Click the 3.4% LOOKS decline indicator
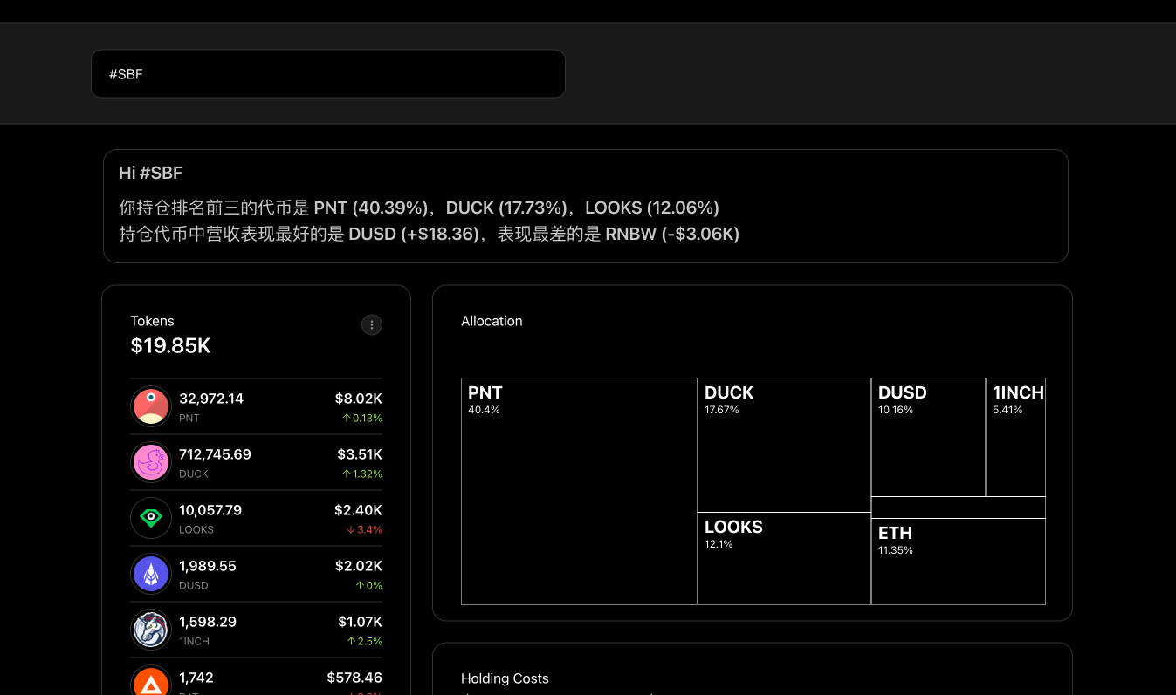Image resolution: width=1176 pixels, height=695 pixels. click(x=364, y=529)
